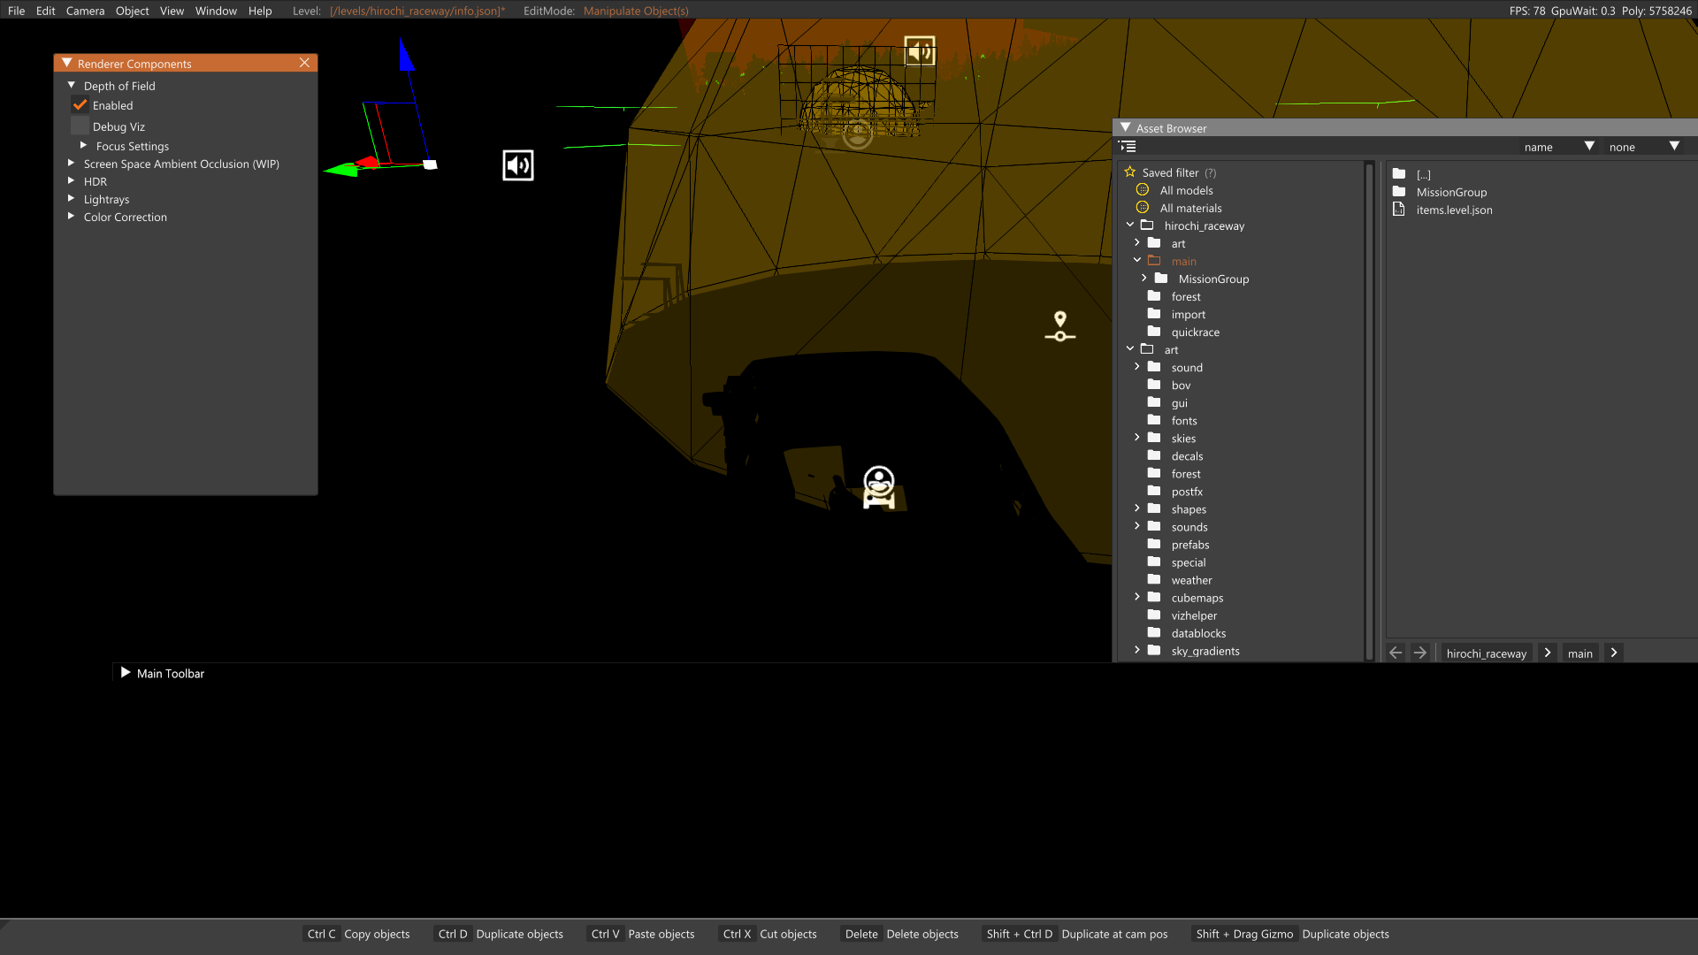Click the sound emitter speaker icon in viewport

[518, 165]
